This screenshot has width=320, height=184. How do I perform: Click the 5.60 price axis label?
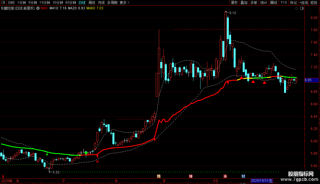[x=314, y=166]
